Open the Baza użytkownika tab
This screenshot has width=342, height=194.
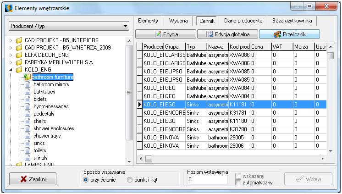click(292, 21)
